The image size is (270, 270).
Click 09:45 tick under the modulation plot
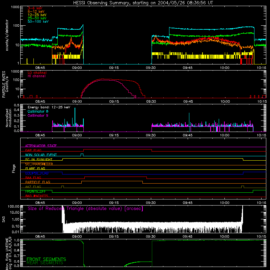coord(188,135)
